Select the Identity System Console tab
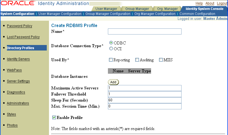Viewport: 228px width, 135px height. click(204, 9)
